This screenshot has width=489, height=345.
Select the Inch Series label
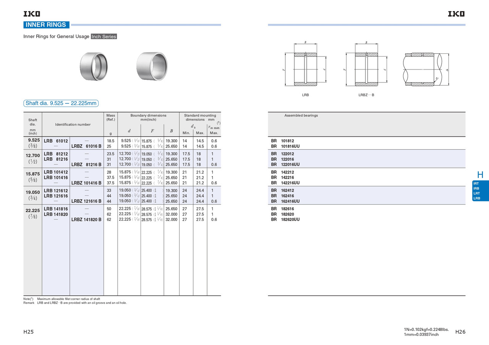coord(104,37)
